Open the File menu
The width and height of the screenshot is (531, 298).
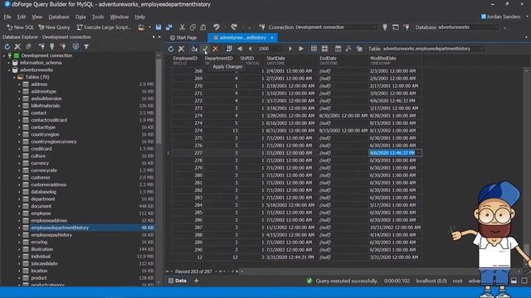pos(7,17)
